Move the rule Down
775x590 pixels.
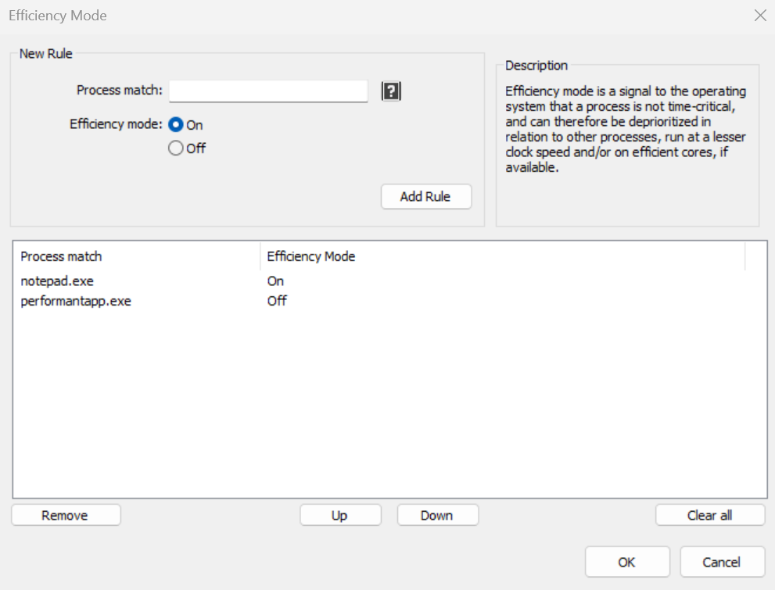click(x=438, y=515)
